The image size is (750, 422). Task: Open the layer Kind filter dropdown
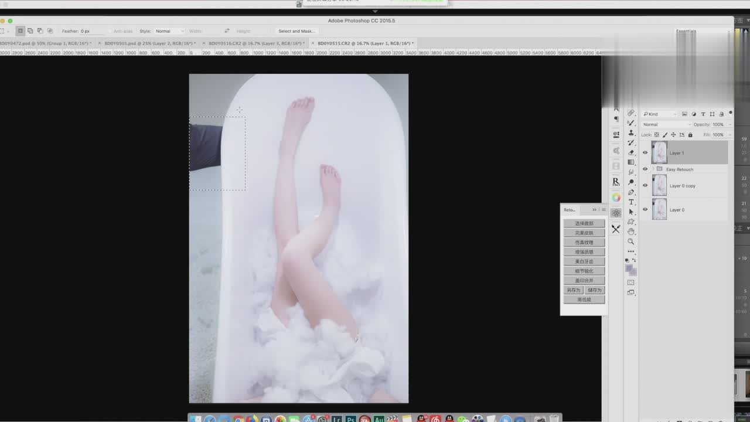660,114
